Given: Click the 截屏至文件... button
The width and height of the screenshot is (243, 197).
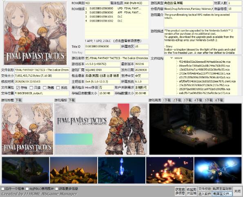Looking at the screenshot, I should pyautogui.click(x=222, y=194).
